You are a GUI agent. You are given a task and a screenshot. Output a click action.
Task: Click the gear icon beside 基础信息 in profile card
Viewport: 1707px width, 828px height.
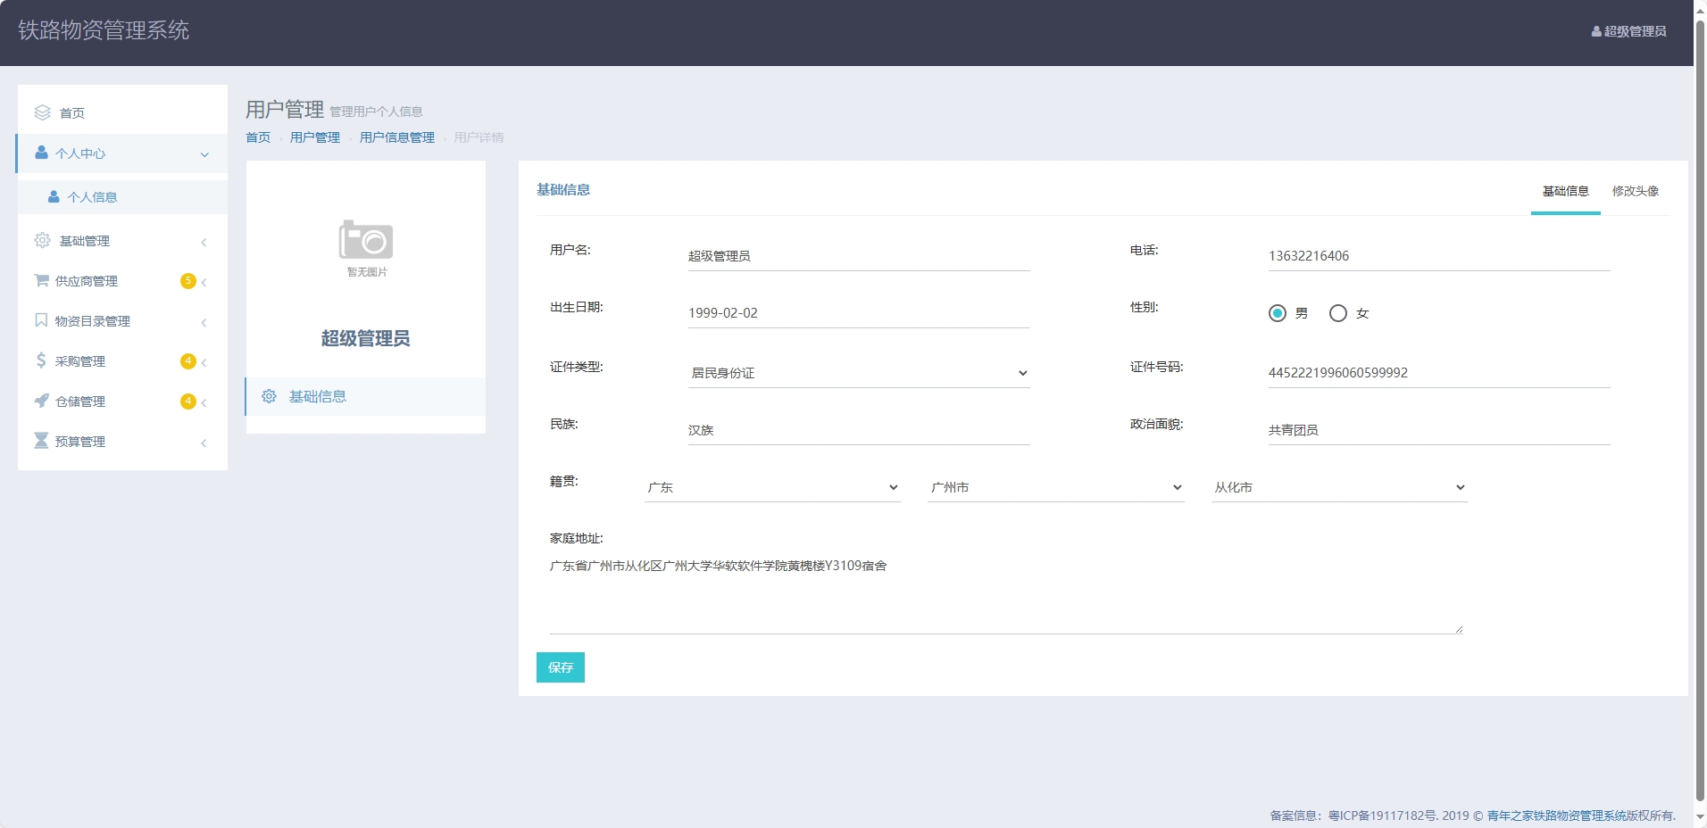pos(268,396)
